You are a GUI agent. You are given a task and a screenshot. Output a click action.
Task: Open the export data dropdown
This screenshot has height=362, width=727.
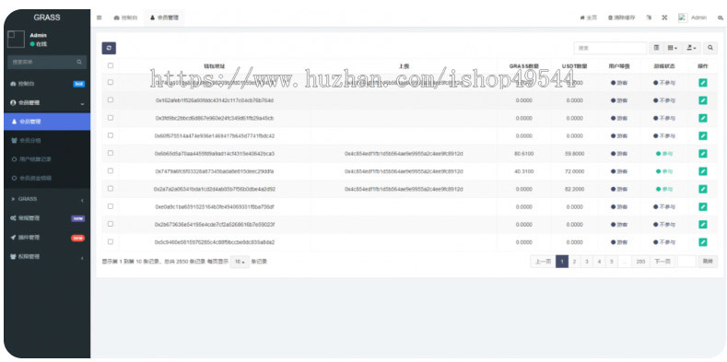691,48
